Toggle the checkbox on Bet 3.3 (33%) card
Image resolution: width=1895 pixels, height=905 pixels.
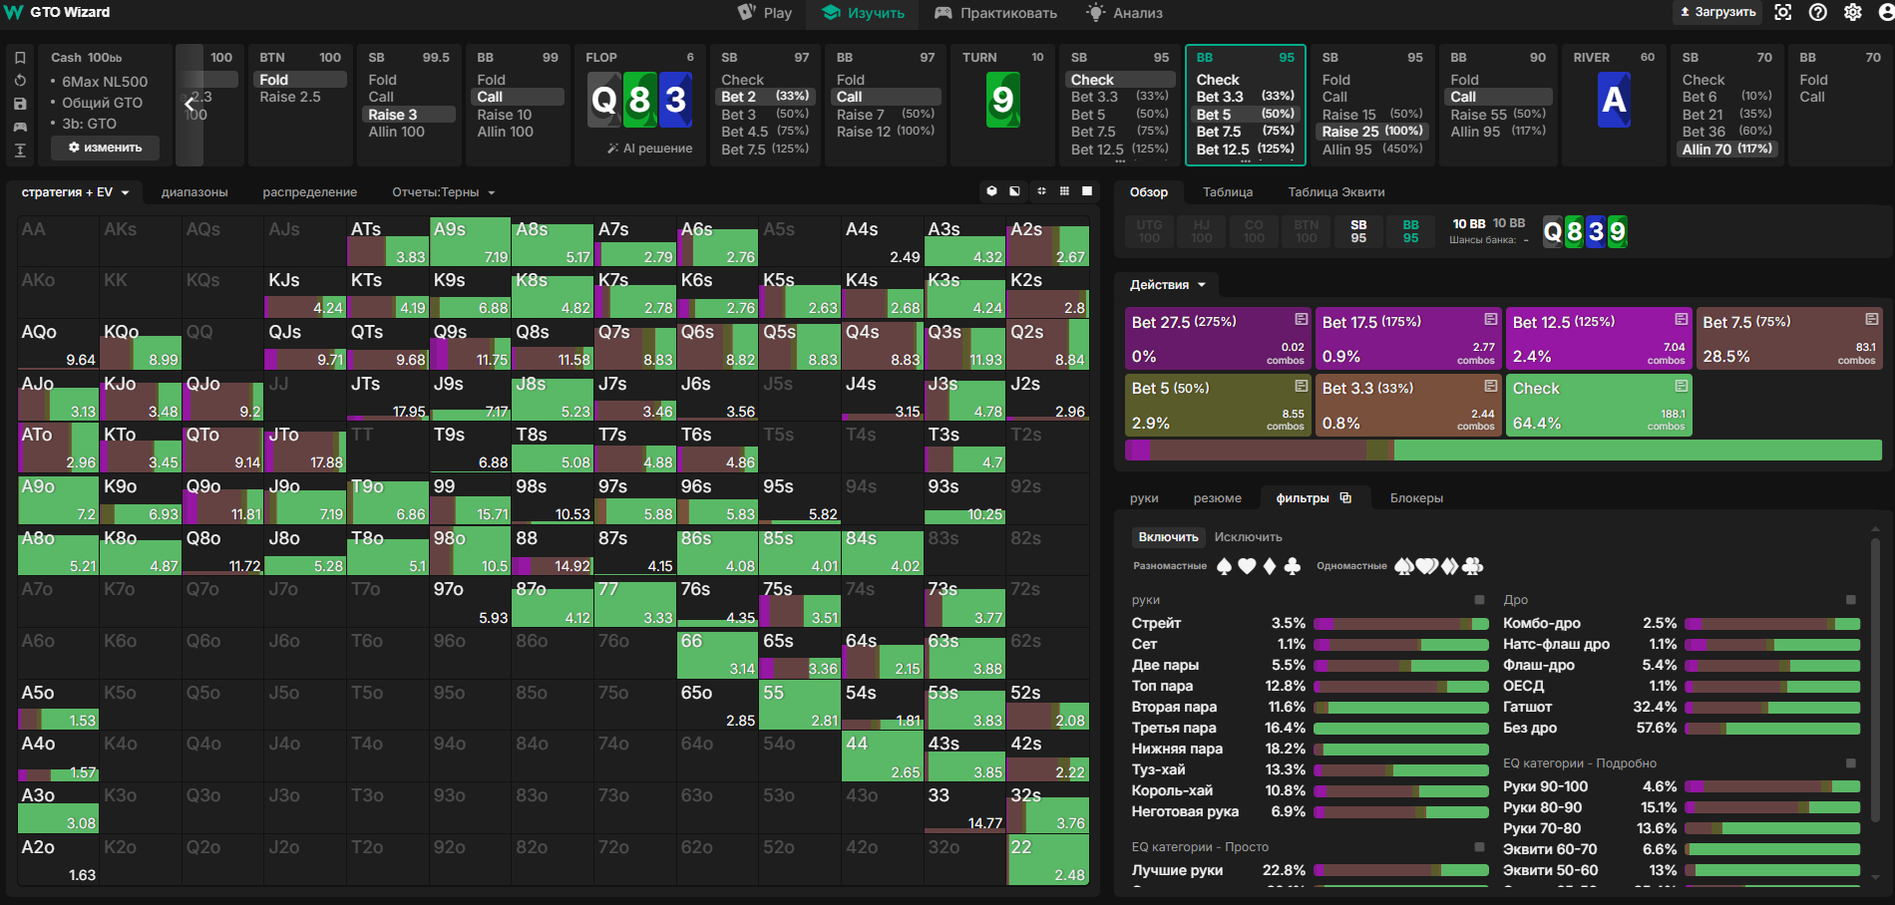pyautogui.click(x=1490, y=386)
